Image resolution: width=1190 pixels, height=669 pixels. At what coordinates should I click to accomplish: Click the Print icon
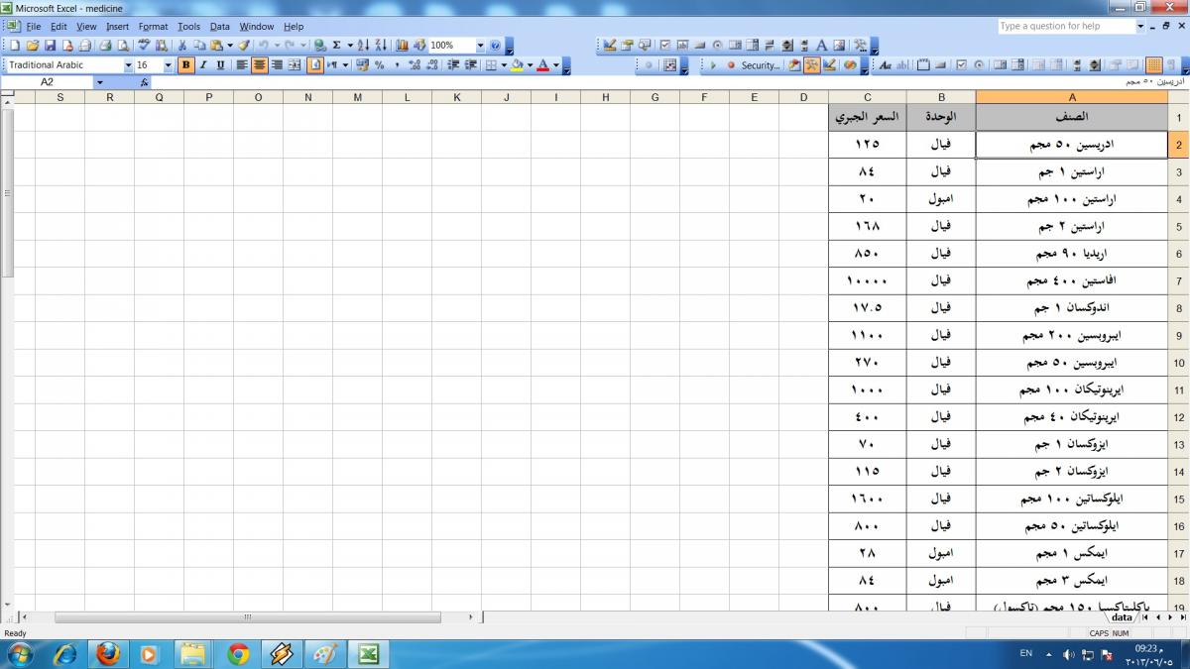pyautogui.click(x=104, y=46)
